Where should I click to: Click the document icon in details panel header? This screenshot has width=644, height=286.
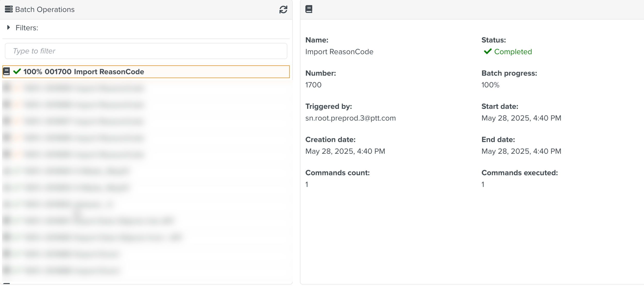point(309,9)
